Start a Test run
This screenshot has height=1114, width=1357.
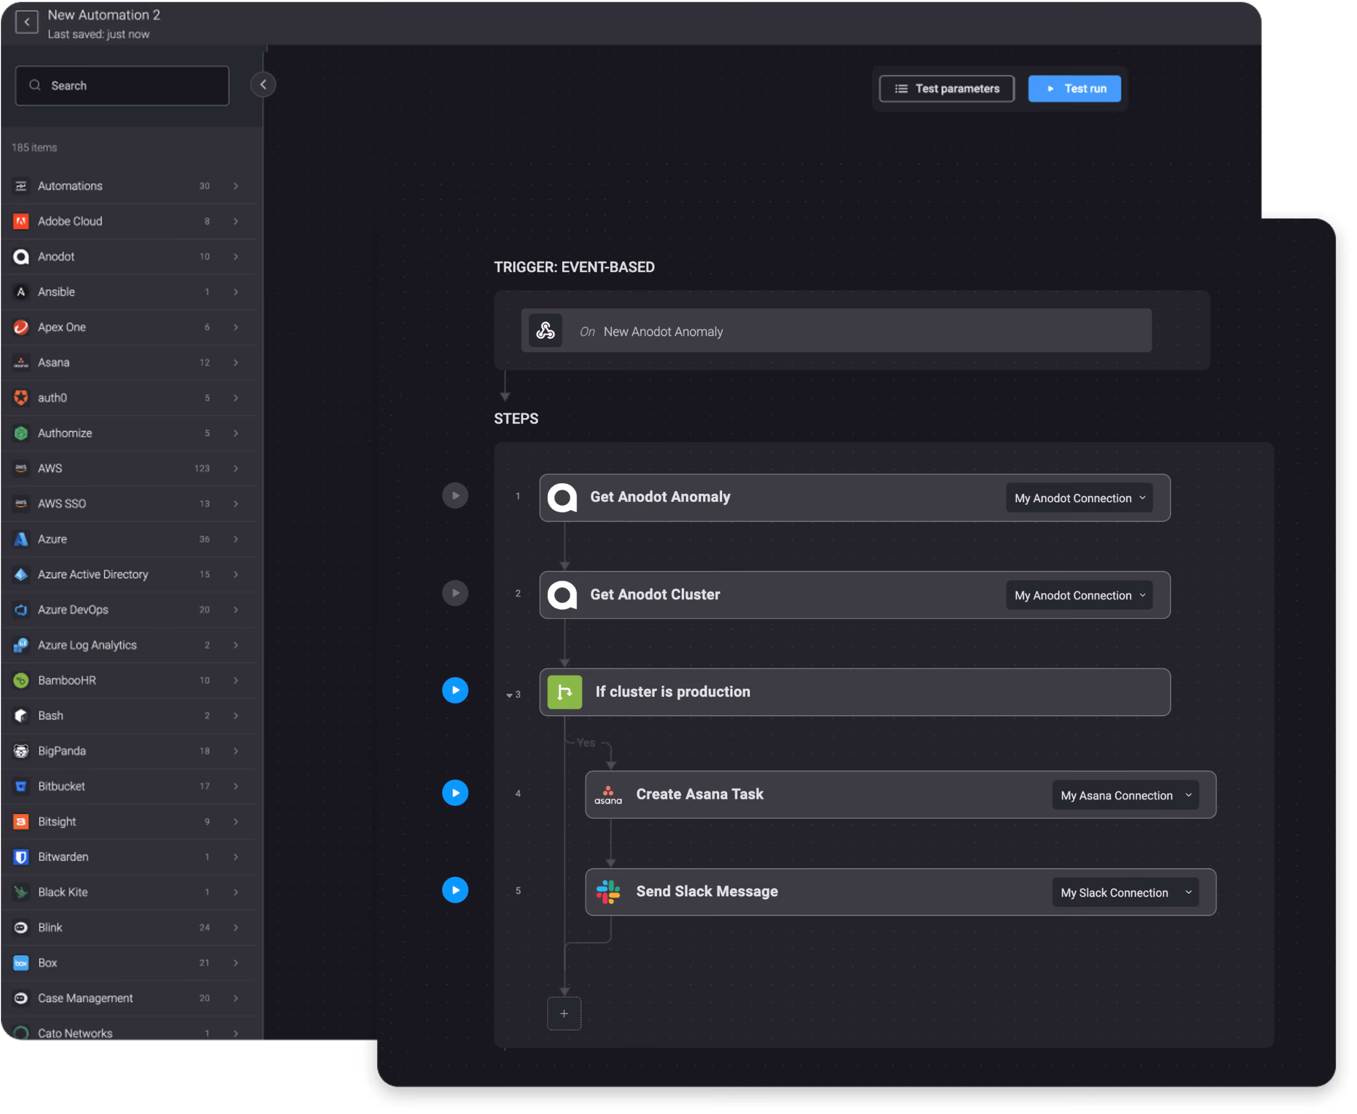click(x=1074, y=89)
